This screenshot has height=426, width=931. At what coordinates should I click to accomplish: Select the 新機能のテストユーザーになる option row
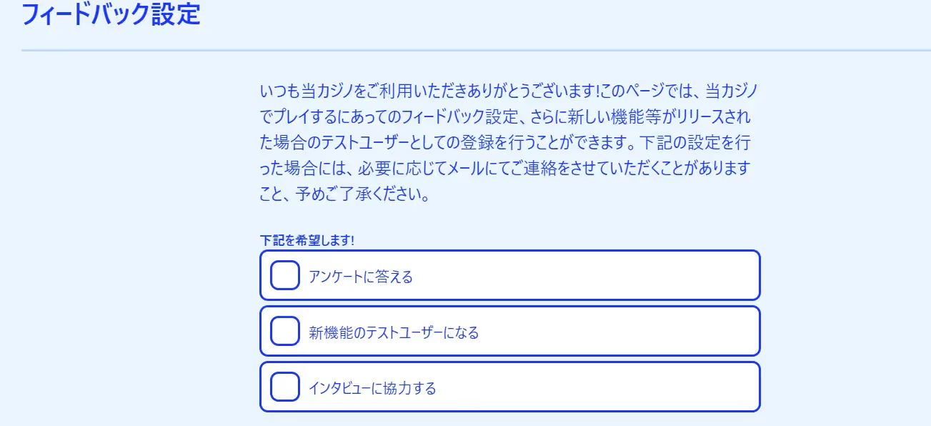pos(509,330)
